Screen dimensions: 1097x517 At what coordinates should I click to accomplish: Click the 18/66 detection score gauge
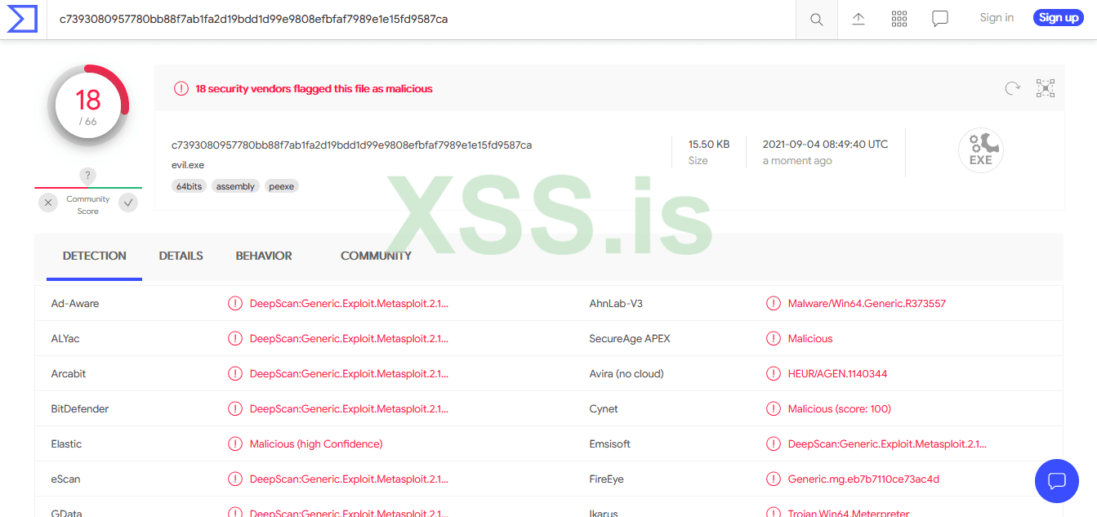pyautogui.click(x=88, y=106)
